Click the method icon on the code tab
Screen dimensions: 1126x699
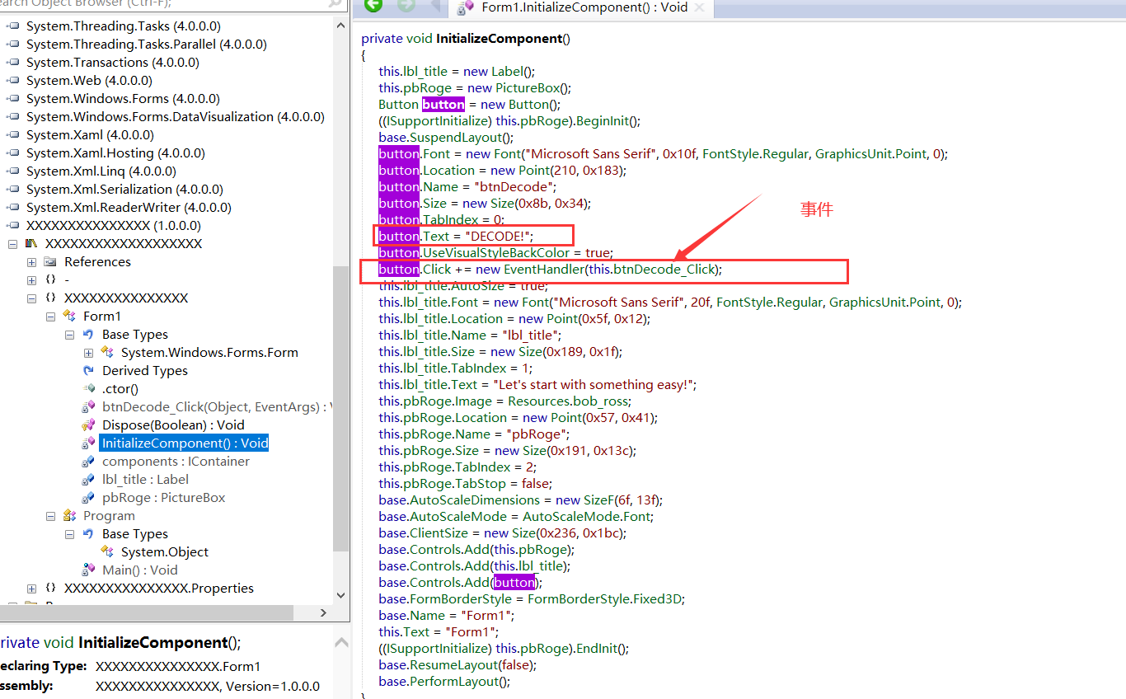tap(467, 7)
